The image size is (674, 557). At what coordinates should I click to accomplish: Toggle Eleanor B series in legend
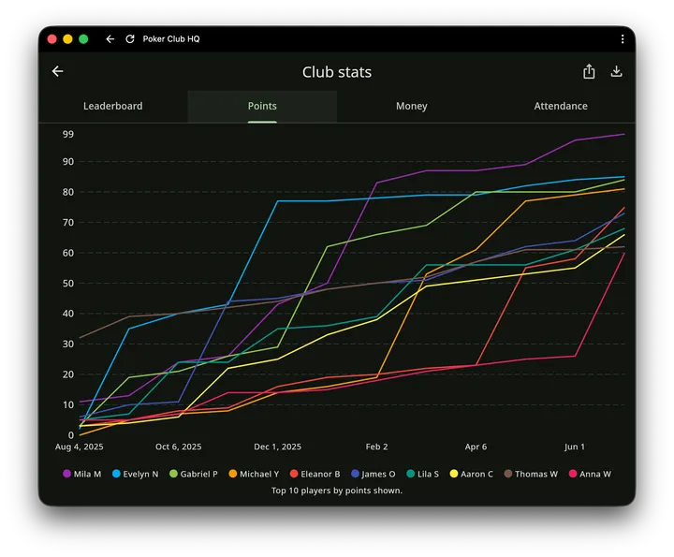click(x=315, y=474)
